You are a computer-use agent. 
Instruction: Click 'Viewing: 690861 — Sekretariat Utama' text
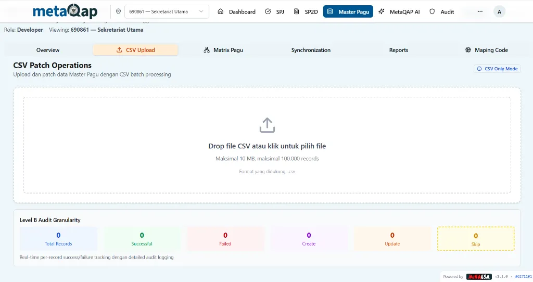click(96, 30)
